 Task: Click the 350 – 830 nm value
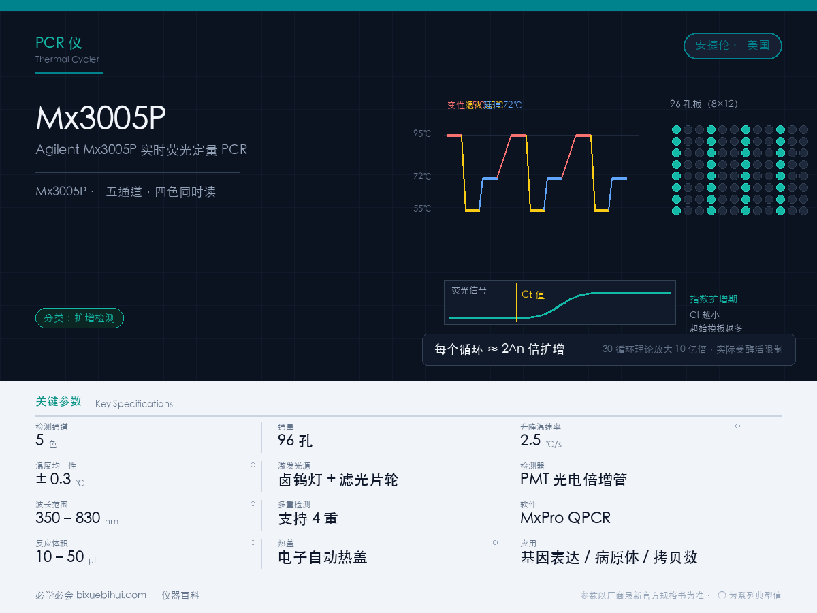77,518
